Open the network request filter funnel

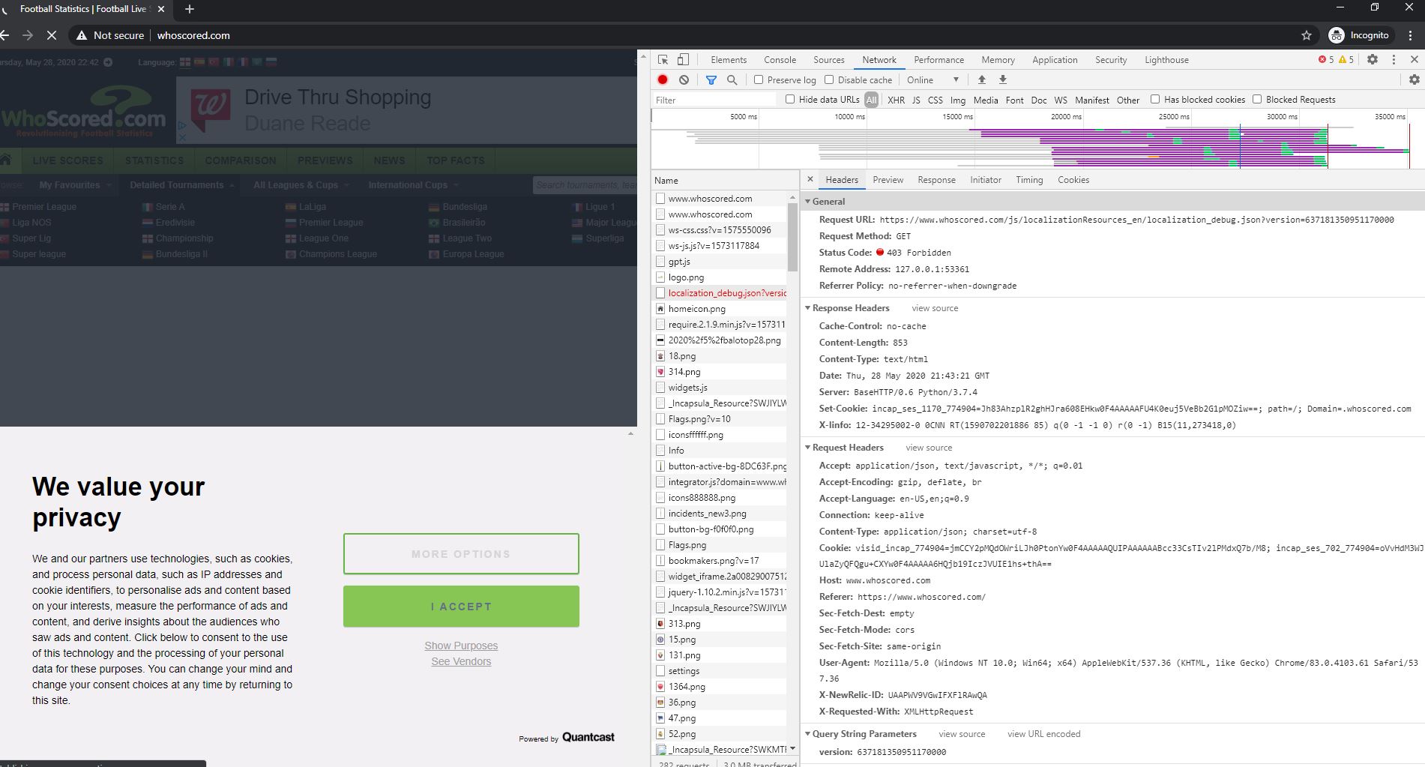click(x=711, y=79)
